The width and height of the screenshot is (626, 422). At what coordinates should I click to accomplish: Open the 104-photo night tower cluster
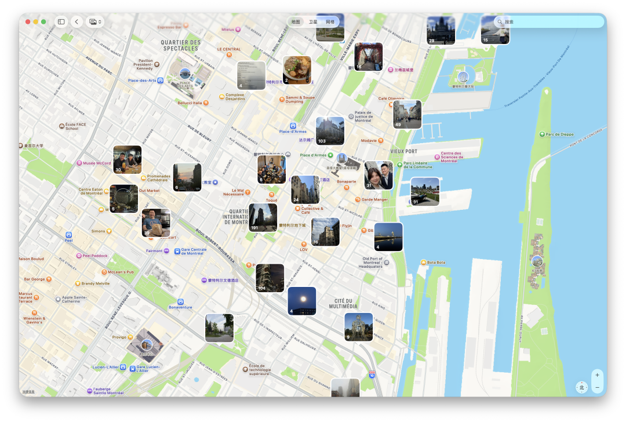coord(270,278)
